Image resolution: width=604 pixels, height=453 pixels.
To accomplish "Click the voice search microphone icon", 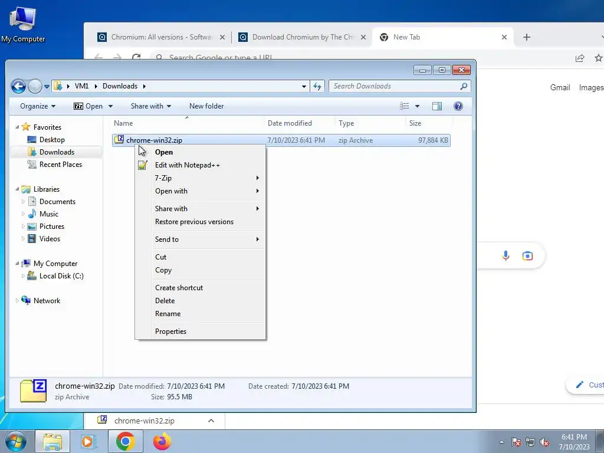I will click(x=505, y=256).
